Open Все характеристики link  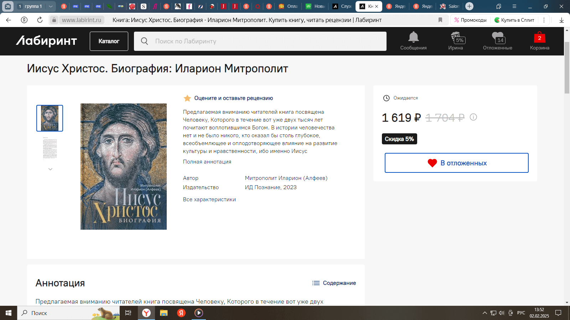tap(209, 199)
